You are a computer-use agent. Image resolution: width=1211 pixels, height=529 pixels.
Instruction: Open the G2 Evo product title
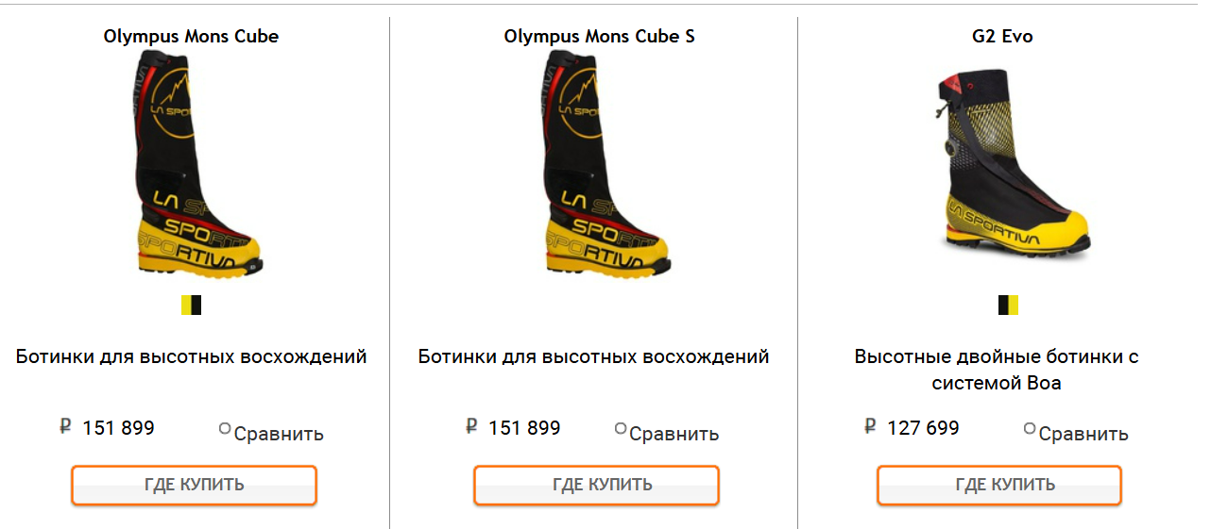tap(1002, 37)
